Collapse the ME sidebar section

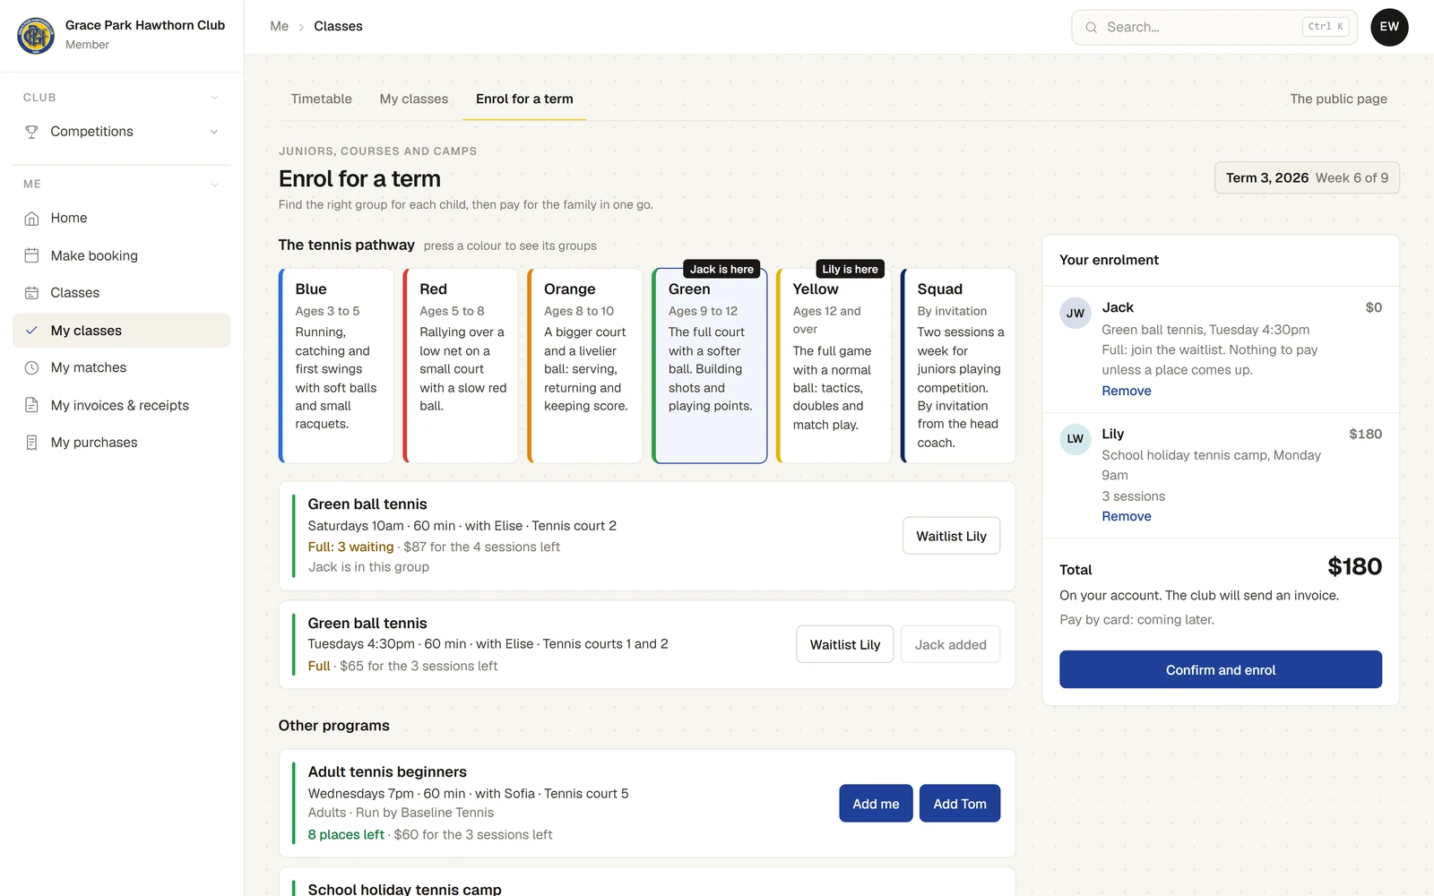click(x=214, y=185)
